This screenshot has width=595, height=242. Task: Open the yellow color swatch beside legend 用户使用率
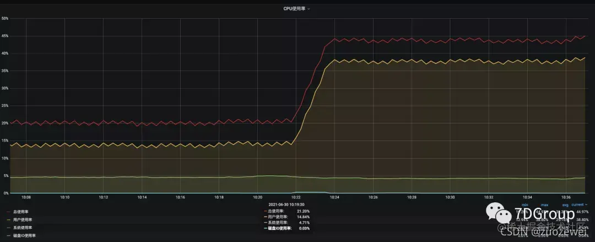(x=8, y=219)
